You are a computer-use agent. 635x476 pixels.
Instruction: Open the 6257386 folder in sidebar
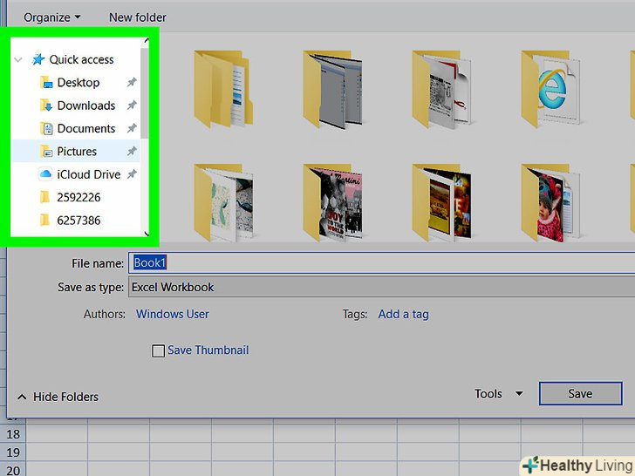pyautogui.click(x=79, y=221)
